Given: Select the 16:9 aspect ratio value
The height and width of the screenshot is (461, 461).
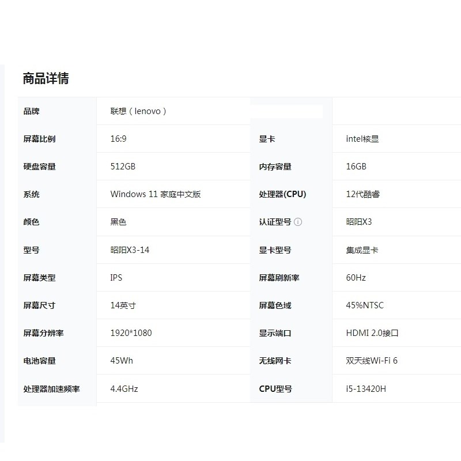Looking at the screenshot, I should point(119,138).
